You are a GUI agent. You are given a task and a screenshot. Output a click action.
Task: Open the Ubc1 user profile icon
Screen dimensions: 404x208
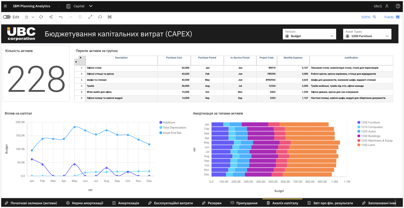387,6
